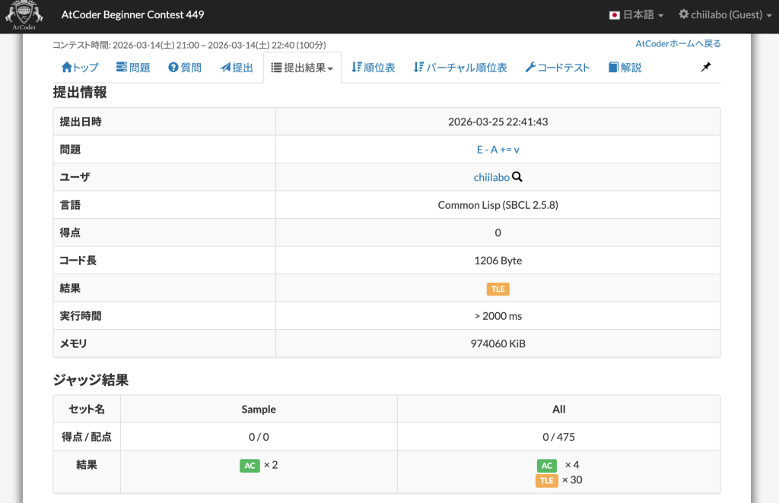Click the Sample column header

[259, 410]
